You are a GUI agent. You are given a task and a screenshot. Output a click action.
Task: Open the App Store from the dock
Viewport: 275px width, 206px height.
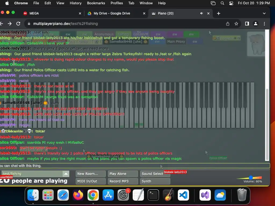click(108, 195)
